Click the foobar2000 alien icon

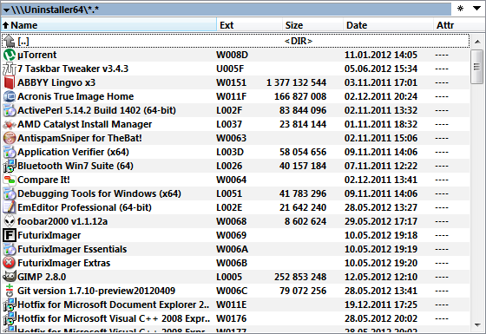click(10, 221)
